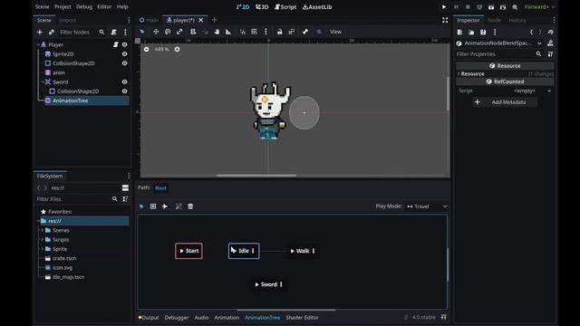The width and height of the screenshot is (580, 326).
Task: Open the Debug menu
Action: tap(84, 6)
